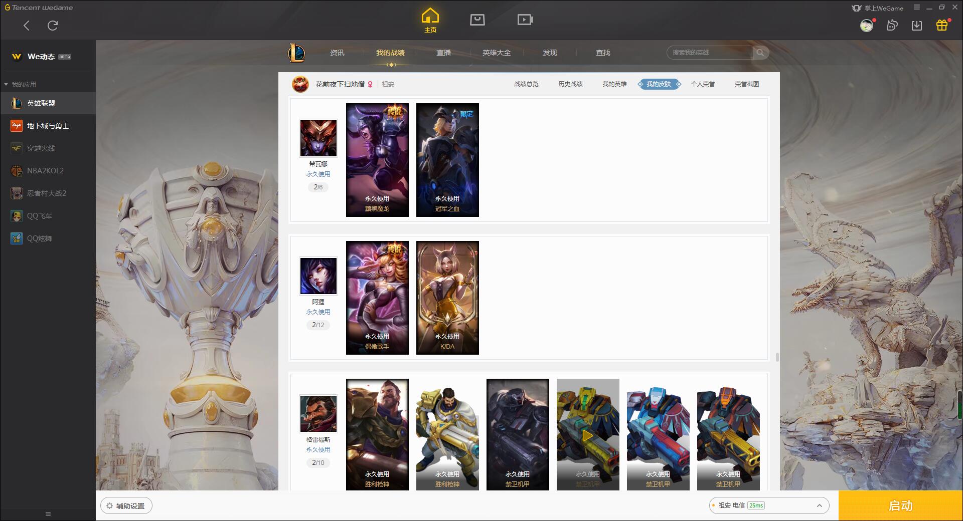Switch to the 英雄大全 tab
Screen dimensions: 963x521
pos(497,53)
